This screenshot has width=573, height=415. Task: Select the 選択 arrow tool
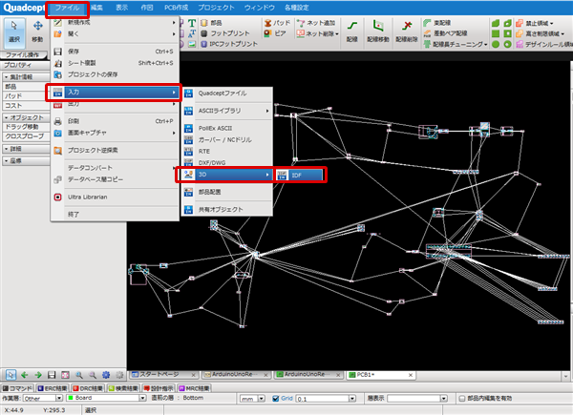click(x=14, y=32)
